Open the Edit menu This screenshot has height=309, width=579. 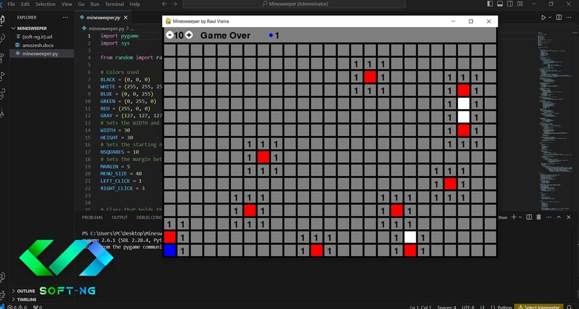[x=25, y=4]
